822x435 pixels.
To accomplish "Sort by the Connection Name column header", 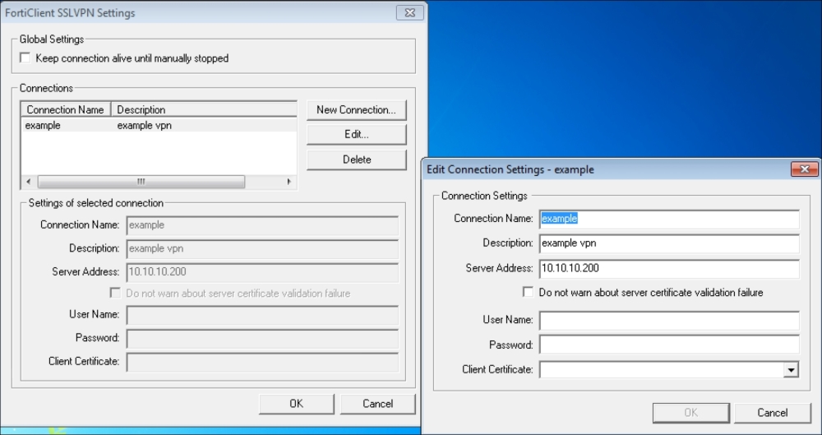I will coord(65,109).
